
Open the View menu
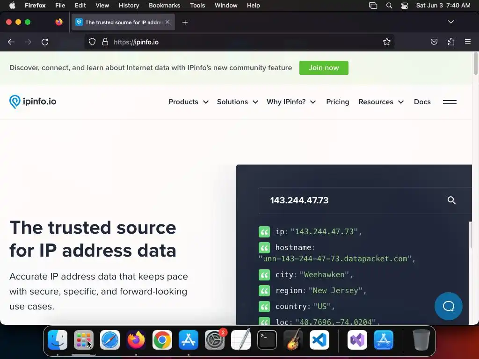102,6
